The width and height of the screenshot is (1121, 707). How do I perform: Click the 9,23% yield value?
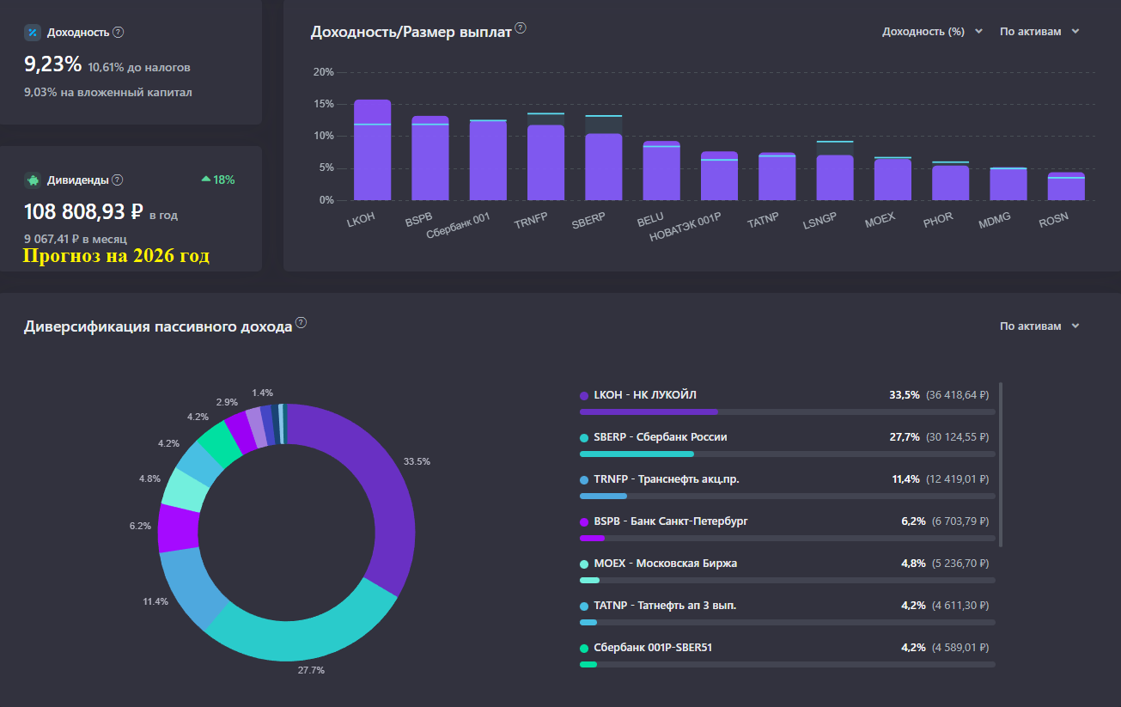point(52,64)
